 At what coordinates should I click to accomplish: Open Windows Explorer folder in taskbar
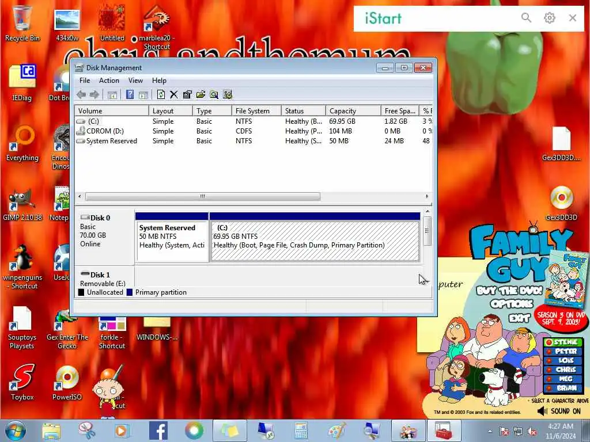click(x=51, y=431)
